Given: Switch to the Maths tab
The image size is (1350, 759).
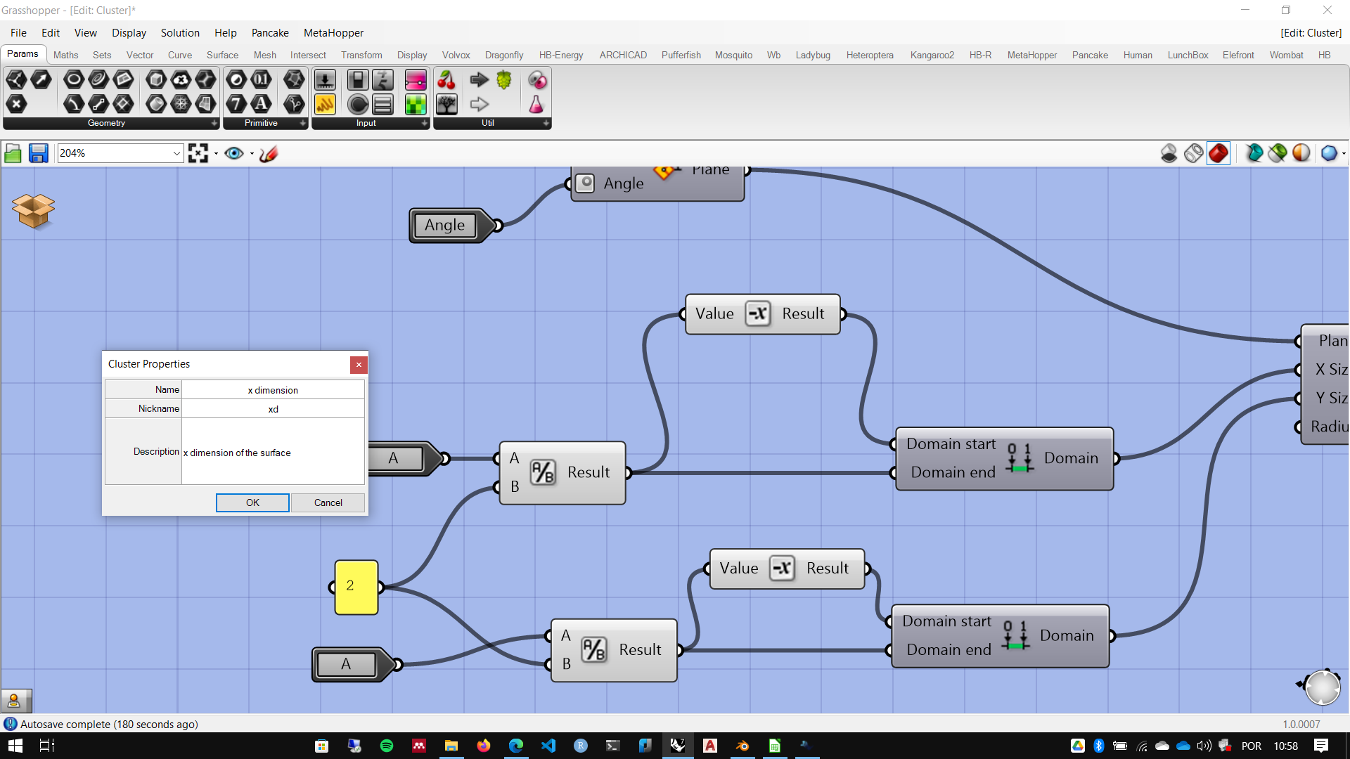Looking at the screenshot, I should tap(65, 55).
